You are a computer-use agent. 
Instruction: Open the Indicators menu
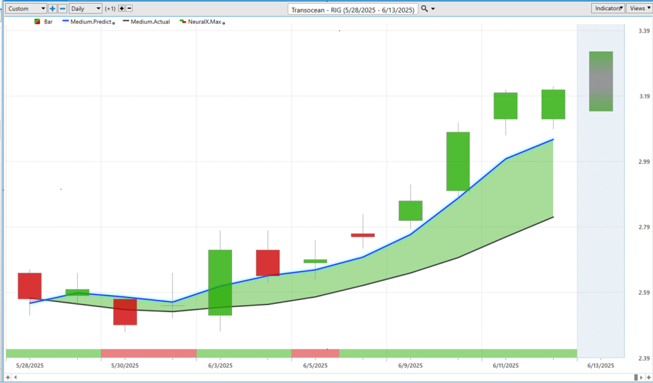(x=608, y=8)
